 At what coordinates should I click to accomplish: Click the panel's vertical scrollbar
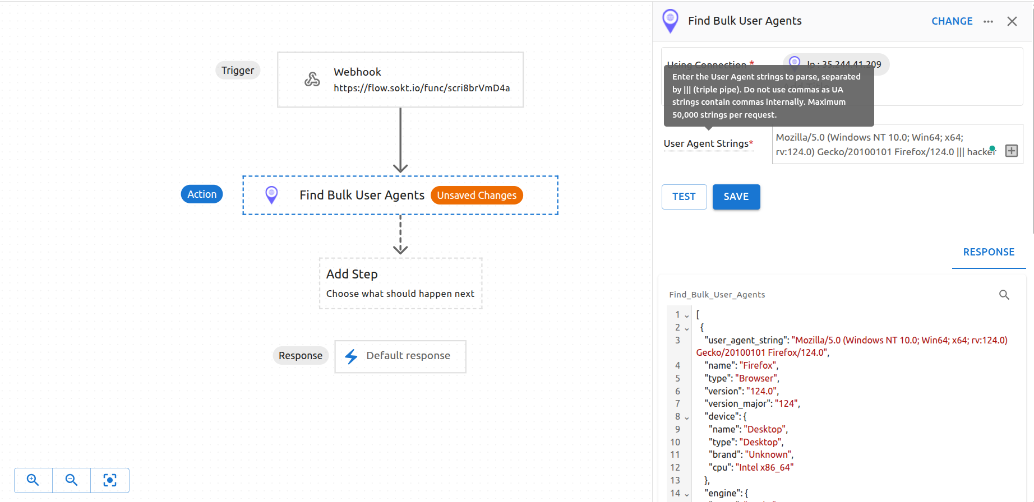tap(1032, 118)
